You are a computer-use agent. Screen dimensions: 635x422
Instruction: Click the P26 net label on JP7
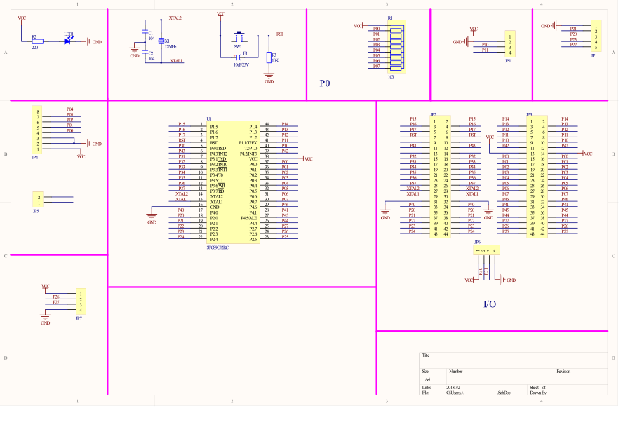click(56, 297)
